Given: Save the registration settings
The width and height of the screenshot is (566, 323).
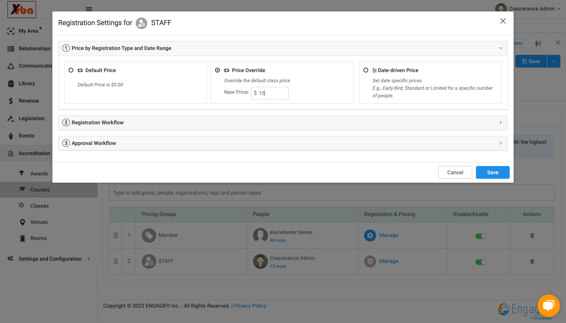Looking at the screenshot, I should (x=493, y=172).
